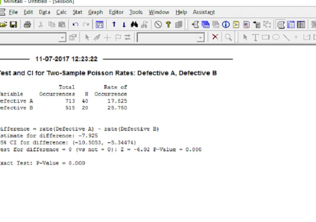Redo with the gray arrow icon
The image size is (316, 222).
click(x=86, y=24)
